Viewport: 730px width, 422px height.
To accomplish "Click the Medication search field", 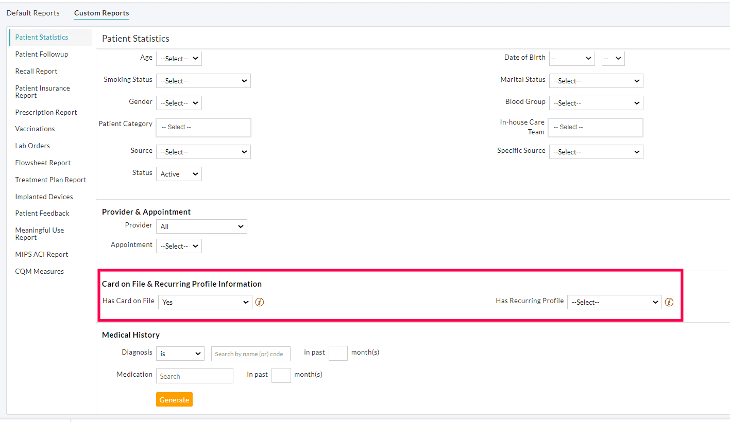I will [194, 376].
